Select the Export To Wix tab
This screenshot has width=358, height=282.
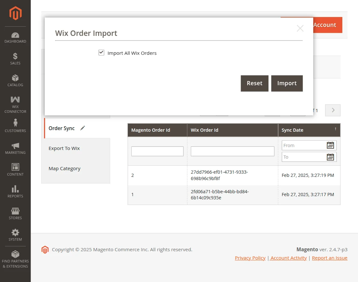pos(64,148)
